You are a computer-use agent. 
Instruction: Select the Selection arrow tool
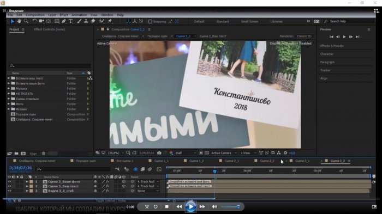tap(12, 21)
